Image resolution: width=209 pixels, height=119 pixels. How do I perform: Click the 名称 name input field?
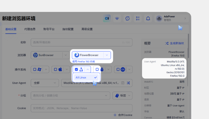click(x=82, y=42)
